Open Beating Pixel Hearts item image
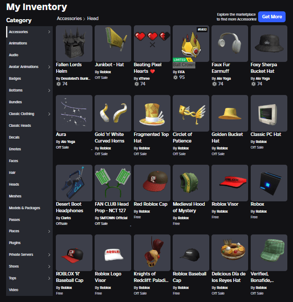This screenshot has height=302, width=293. coord(152,44)
